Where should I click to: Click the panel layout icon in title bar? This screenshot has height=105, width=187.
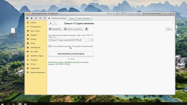(x=141, y=13)
